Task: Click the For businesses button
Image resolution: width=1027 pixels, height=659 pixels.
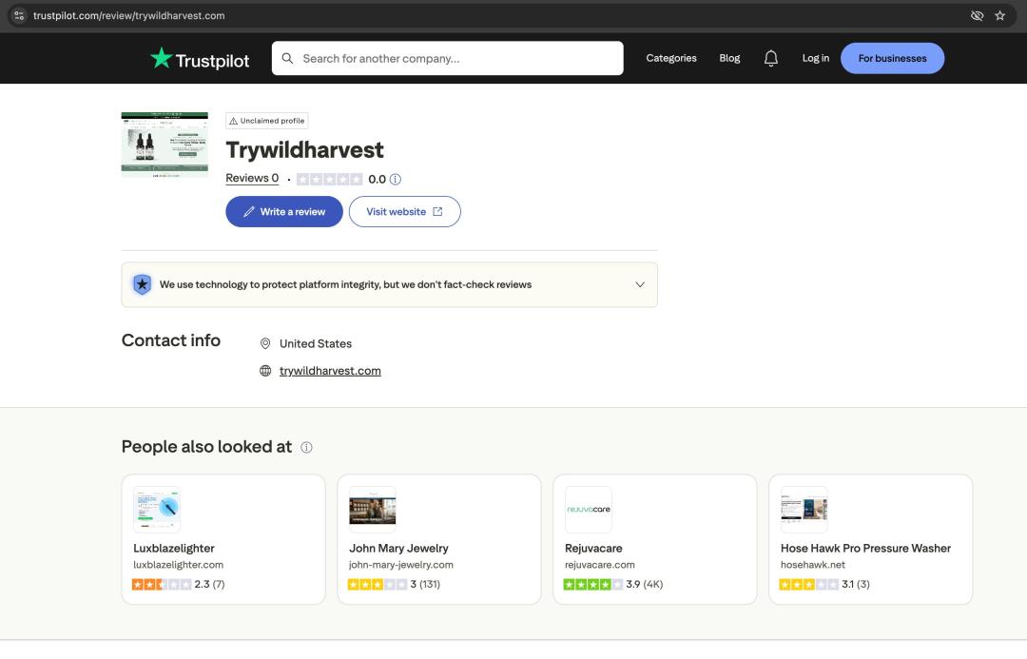Action: point(892,58)
